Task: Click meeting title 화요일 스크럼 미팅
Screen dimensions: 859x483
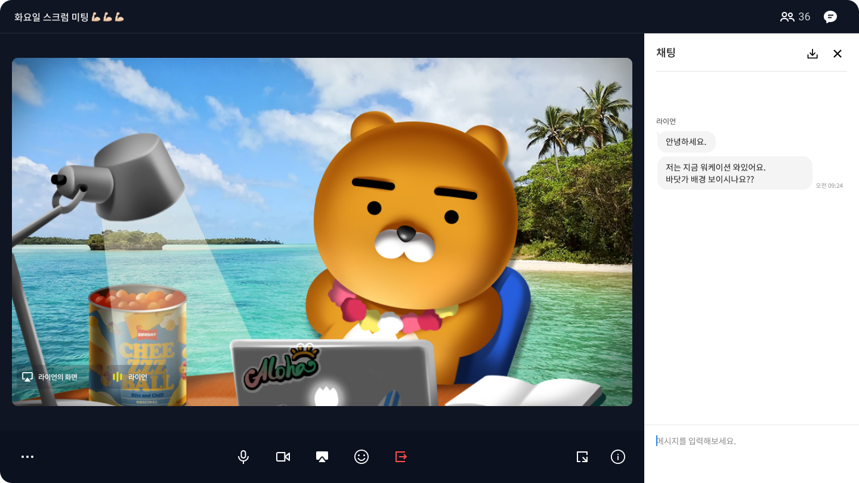Action: 69,17
